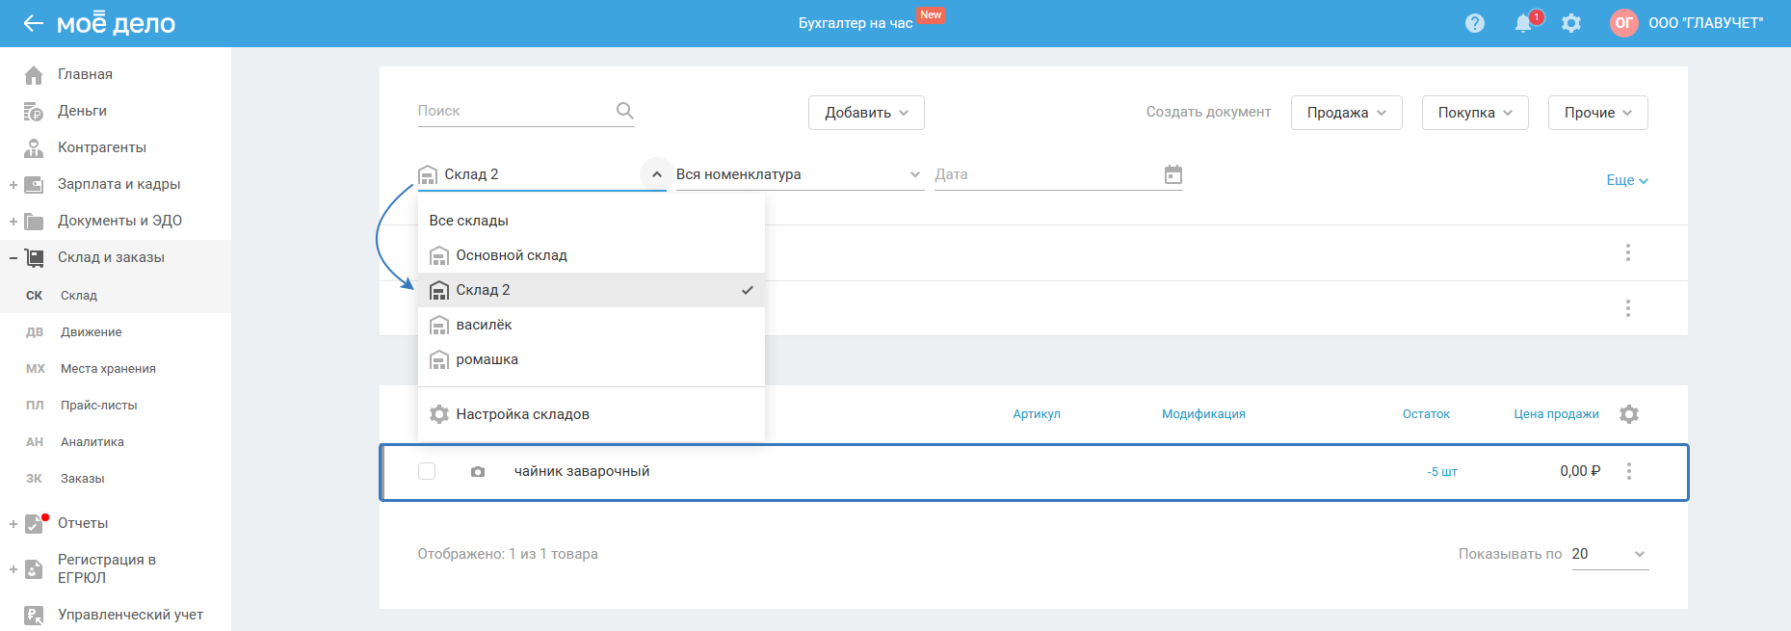Click the ОГ user avatar
The image size is (1791, 631).
pyautogui.click(x=1624, y=23)
